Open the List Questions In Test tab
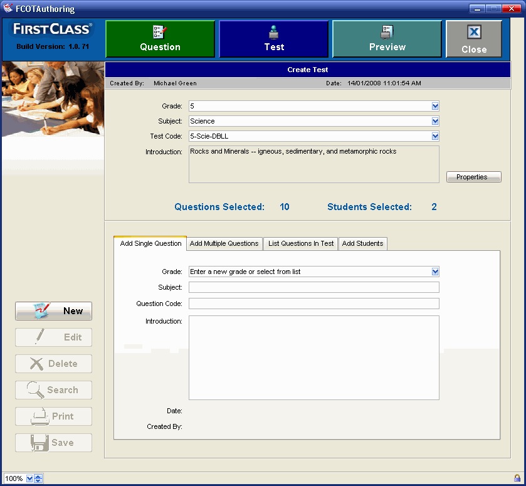The image size is (526, 486). coord(301,244)
